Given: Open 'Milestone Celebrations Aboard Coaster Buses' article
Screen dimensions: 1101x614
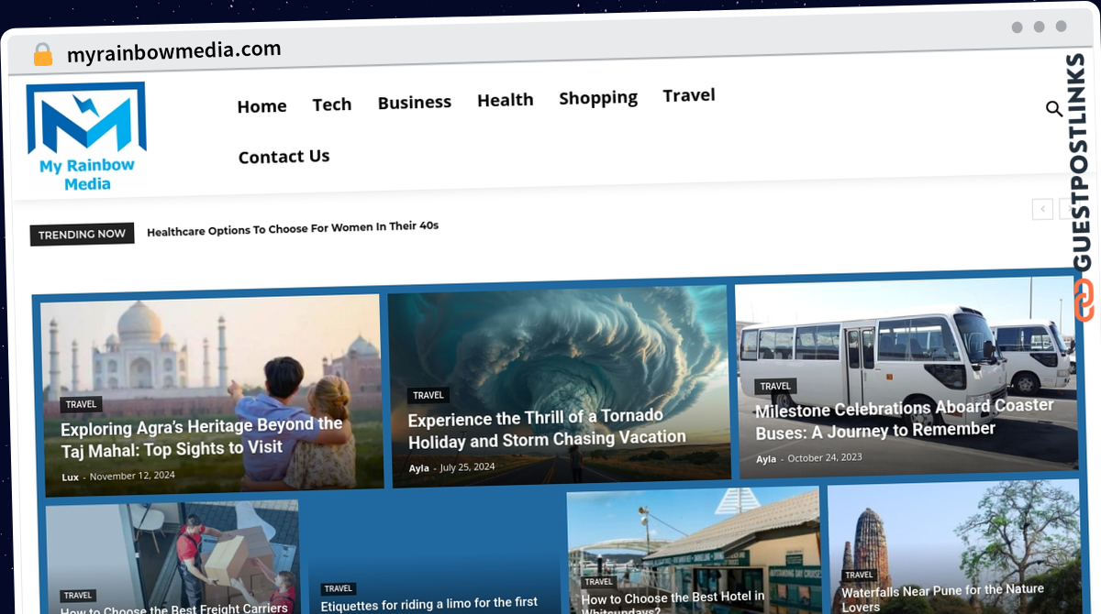Looking at the screenshot, I should (905, 418).
